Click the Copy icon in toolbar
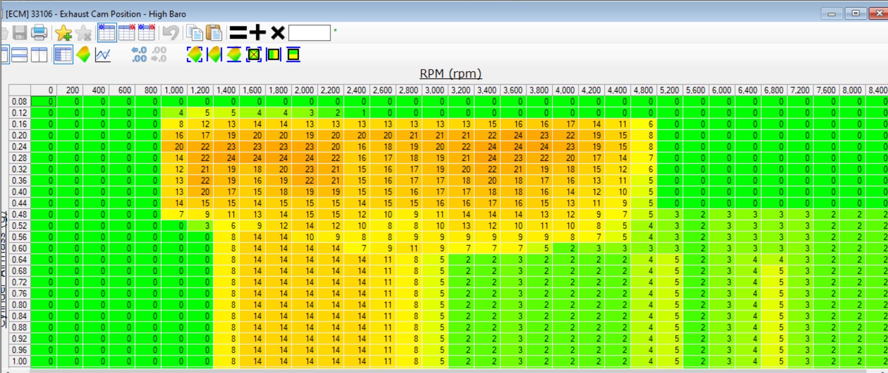The width and height of the screenshot is (888, 373). [194, 32]
